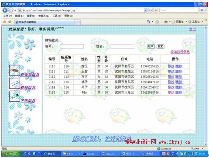This screenshot has height=158, width=209.
Task: Click the Home icon in command bar
Action: point(148,22)
